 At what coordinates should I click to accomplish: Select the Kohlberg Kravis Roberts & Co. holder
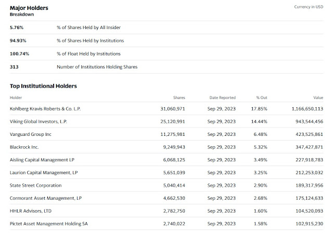click(x=45, y=109)
